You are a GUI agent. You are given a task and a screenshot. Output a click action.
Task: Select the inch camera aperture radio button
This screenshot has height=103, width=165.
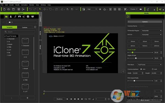[153, 69]
